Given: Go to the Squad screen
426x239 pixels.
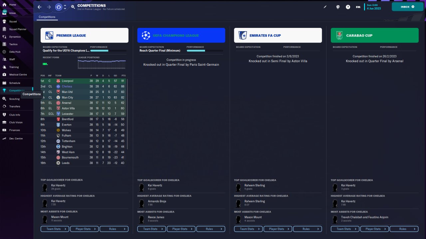Looking at the screenshot, I should [x=13, y=21].
